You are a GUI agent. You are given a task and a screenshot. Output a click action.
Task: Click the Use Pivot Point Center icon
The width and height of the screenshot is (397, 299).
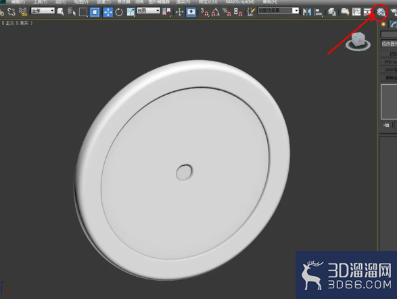click(166, 11)
